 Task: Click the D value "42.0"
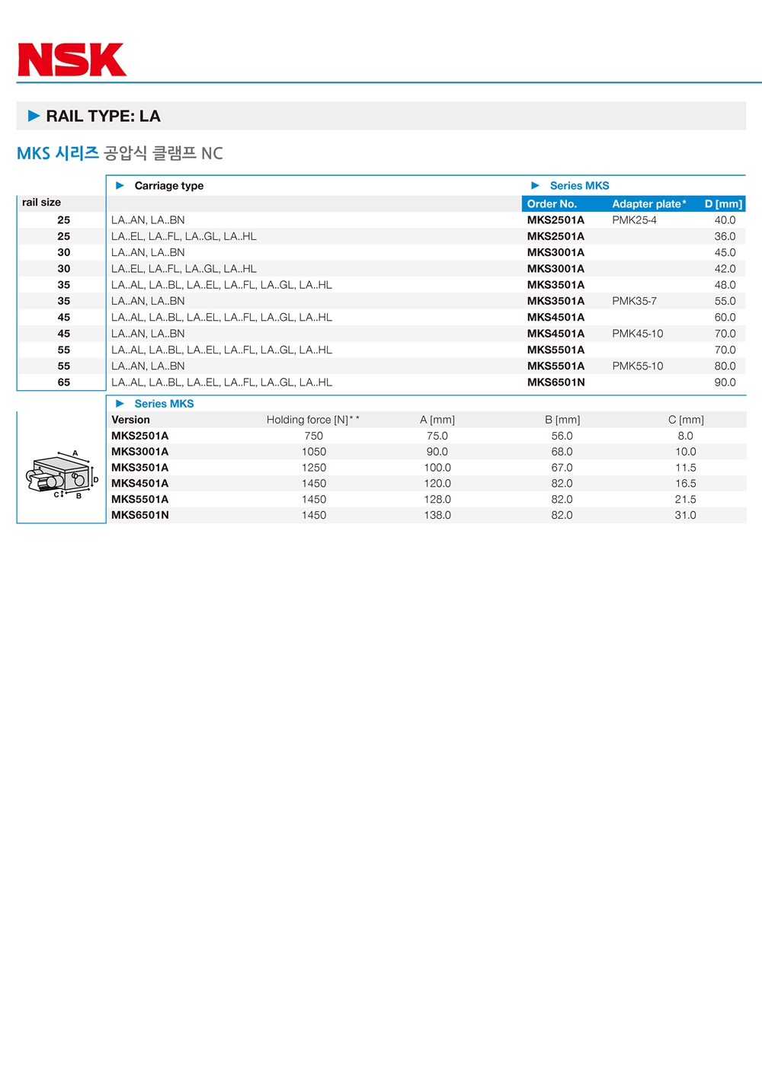tap(725, 269)
